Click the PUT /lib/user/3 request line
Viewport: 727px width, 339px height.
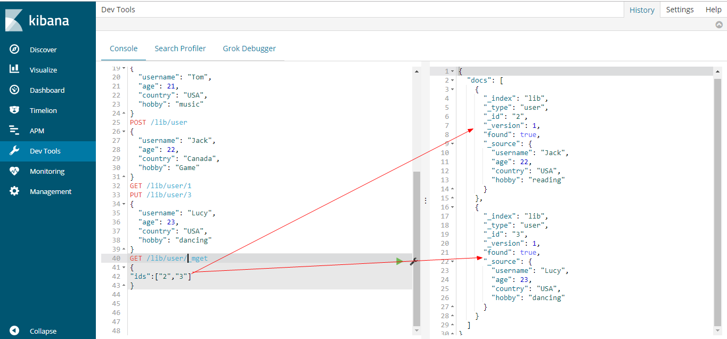[x=160, y=195]
